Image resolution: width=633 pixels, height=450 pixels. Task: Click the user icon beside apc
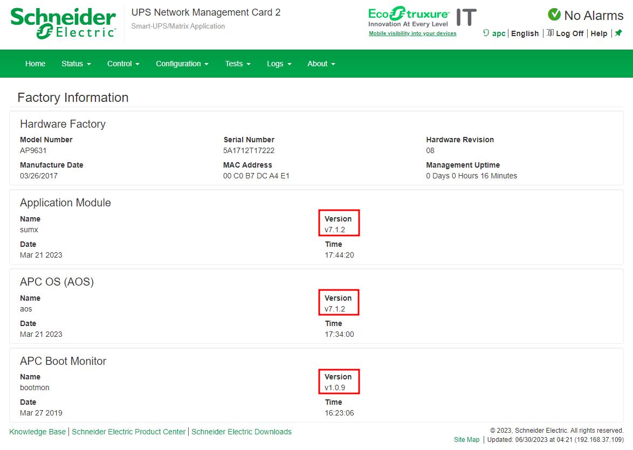(x=486, y=33)
